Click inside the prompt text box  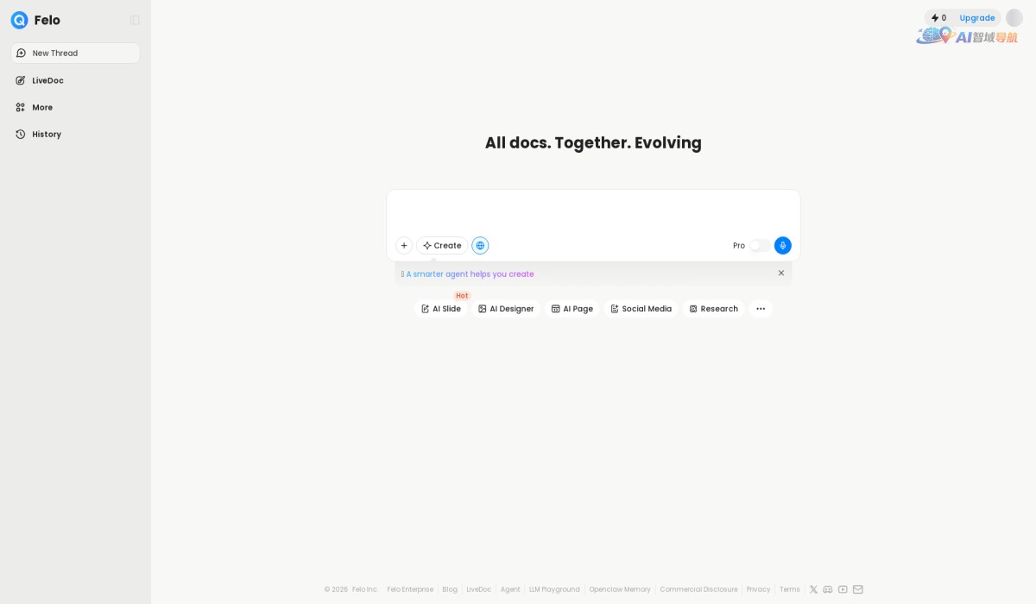pos(592,211)
